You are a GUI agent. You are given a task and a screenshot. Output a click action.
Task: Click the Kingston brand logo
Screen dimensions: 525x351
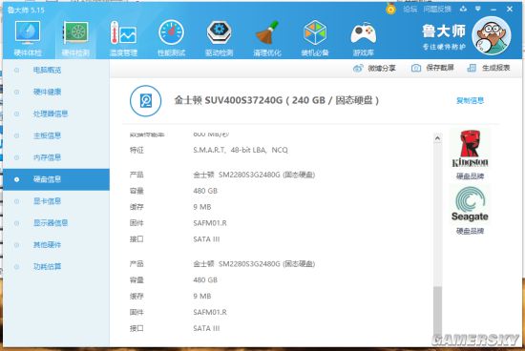pos(470,149)
